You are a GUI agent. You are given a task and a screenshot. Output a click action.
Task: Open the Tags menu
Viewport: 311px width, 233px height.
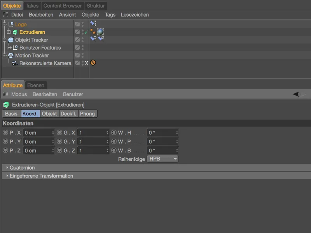110,15
